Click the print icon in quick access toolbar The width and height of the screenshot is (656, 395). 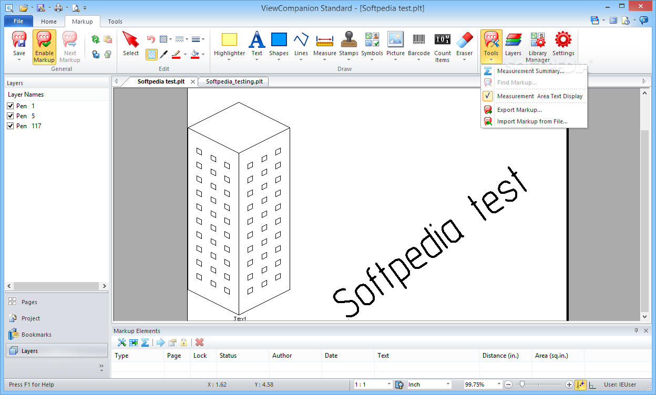tap(58, 8)
